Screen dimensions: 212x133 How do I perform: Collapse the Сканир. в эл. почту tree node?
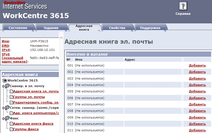[x=4, y=86]
